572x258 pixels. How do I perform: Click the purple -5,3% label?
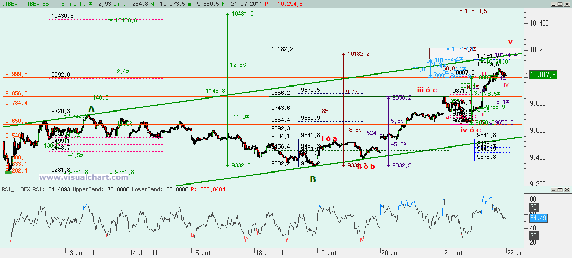pos(399,144)
